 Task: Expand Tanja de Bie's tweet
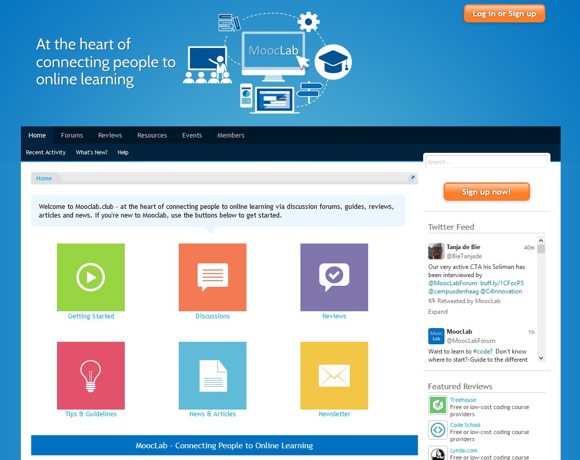coord(437,312)
